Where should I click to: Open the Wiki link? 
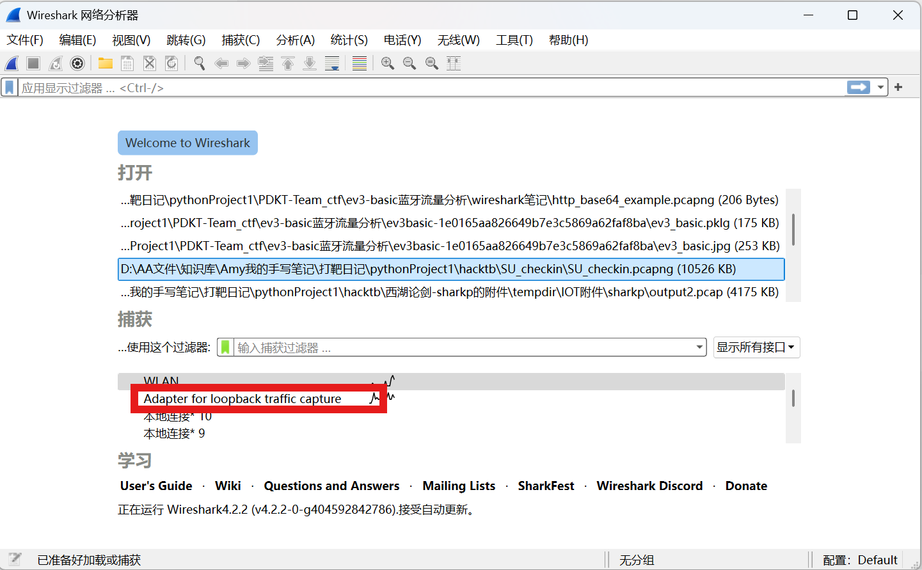(228, 486)
